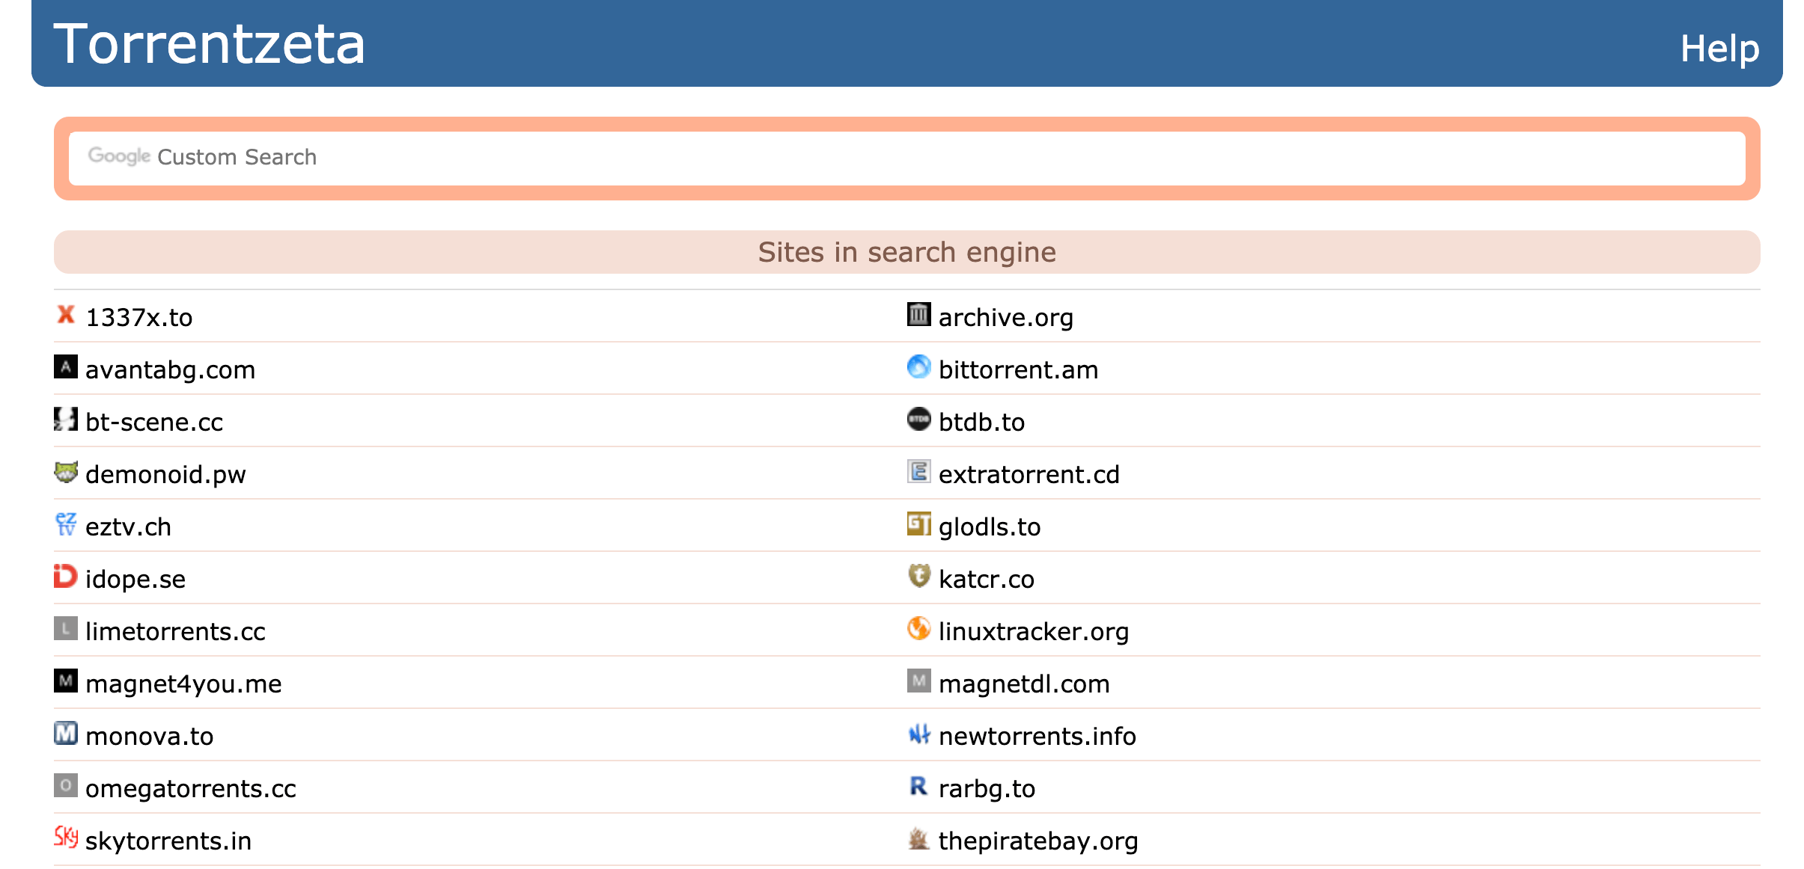This screenshot has height=869, width=1804.
Task: Click the btdb.to round black favicon
Action: click(919, 420)
